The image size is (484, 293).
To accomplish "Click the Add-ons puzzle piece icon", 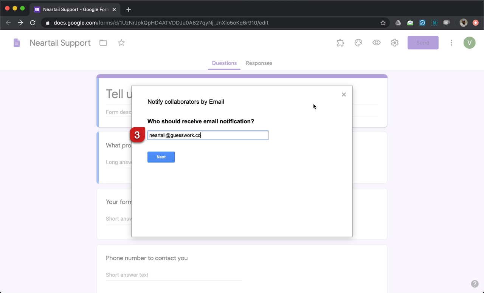I will point(340,43).
